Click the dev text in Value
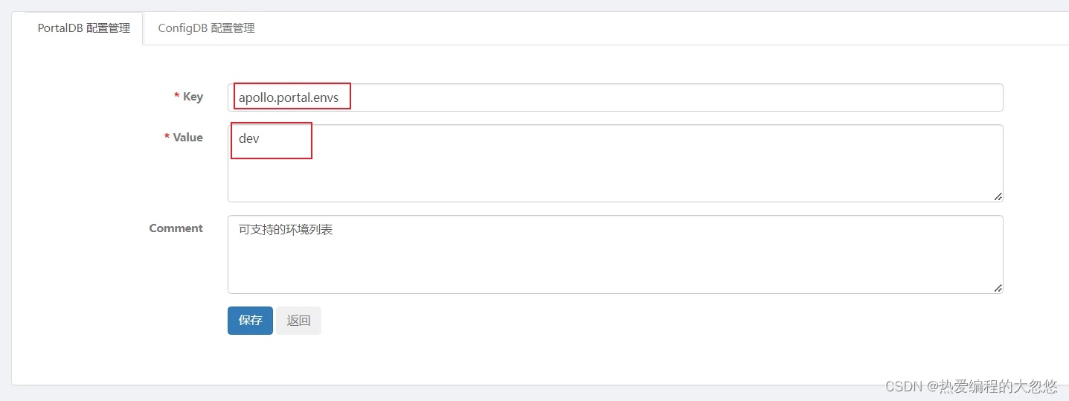This screenshot has width=1069, height=401. [249, 139]
